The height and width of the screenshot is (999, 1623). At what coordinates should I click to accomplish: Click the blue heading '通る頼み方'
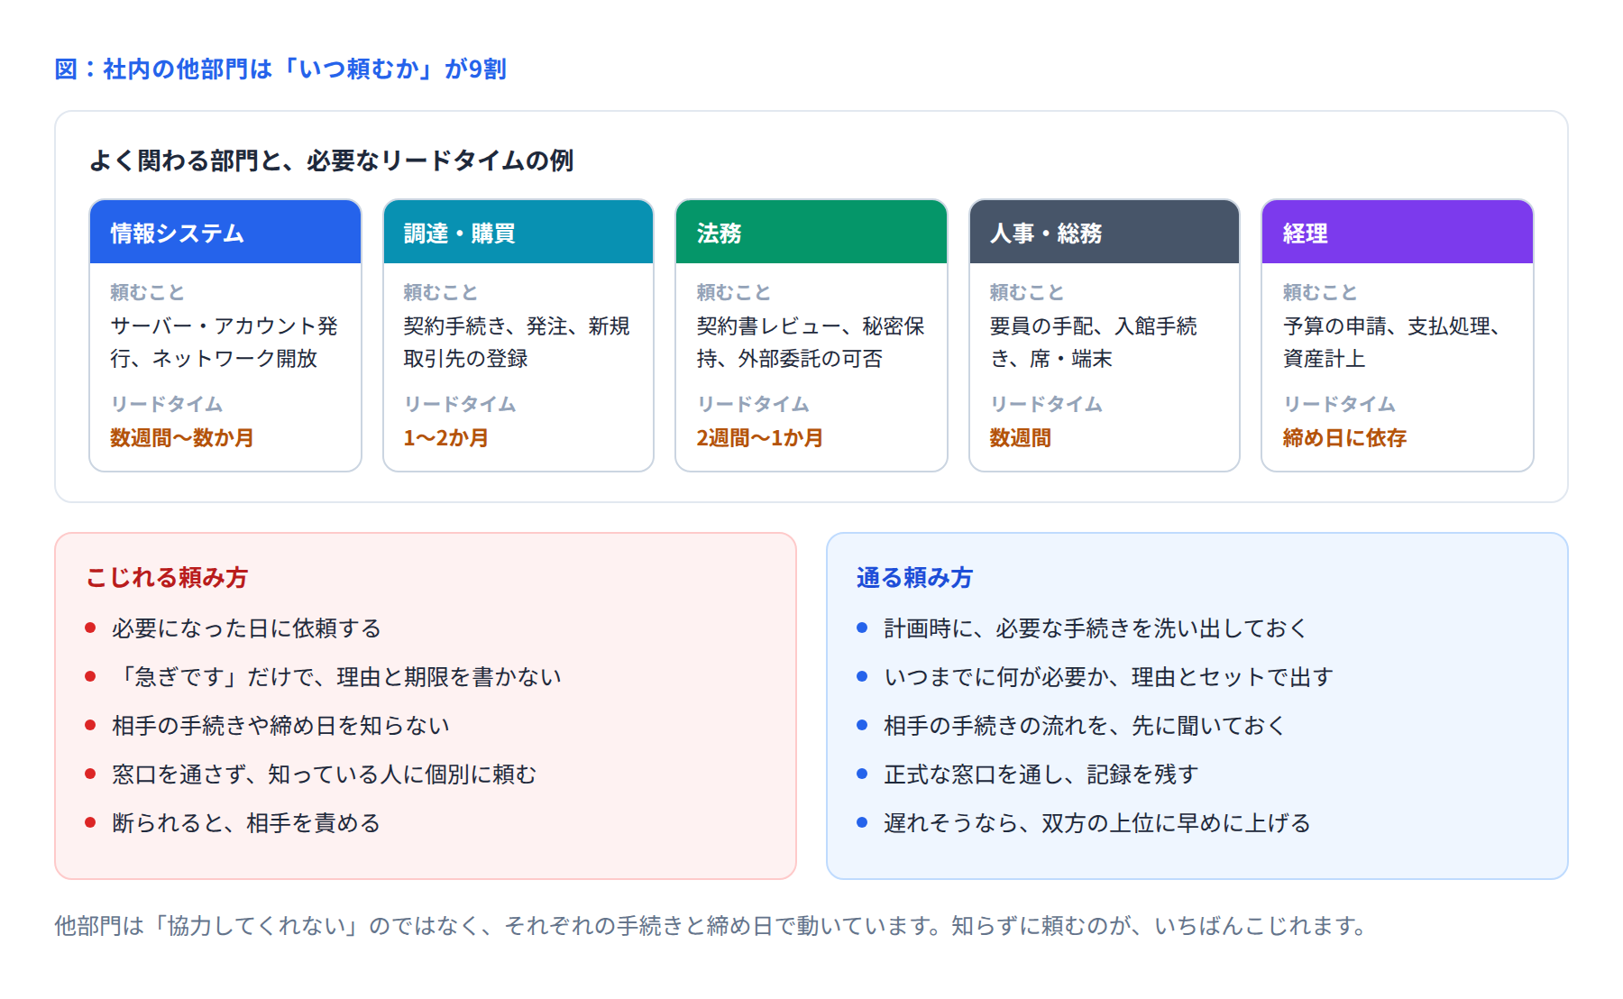915,577
